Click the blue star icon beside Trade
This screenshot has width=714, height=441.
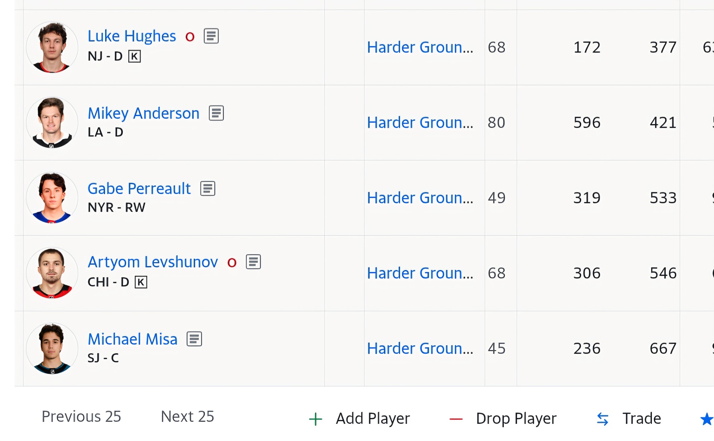707,419
